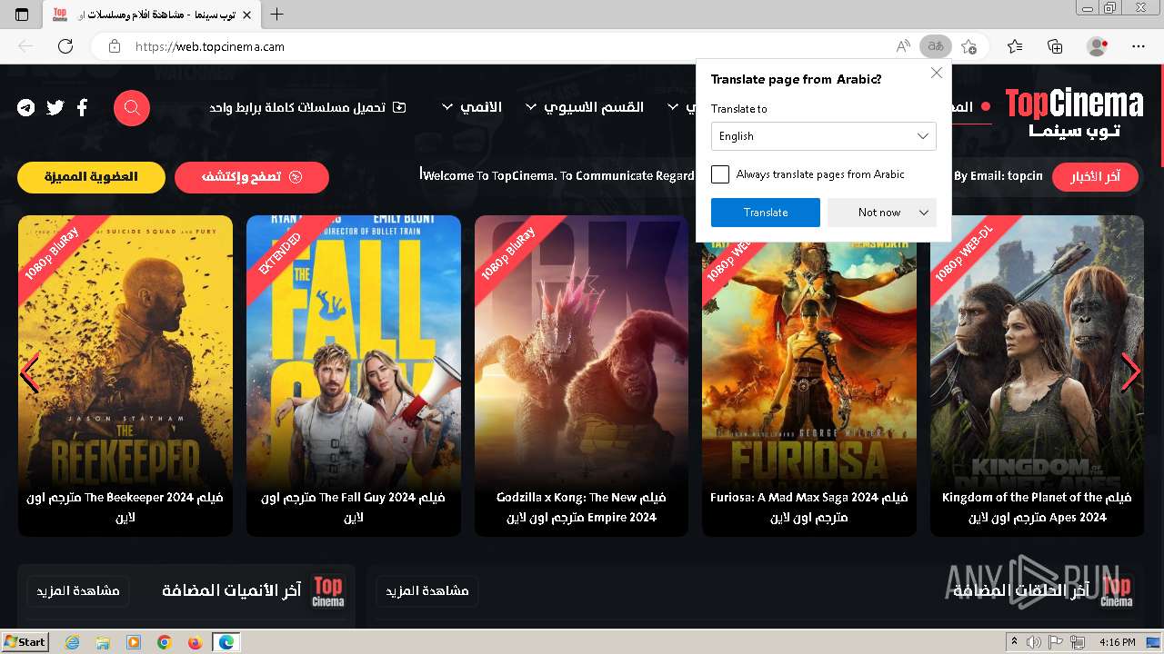
Task: Expand the القسم الاسيوي menu
Action: click(585, 107)
